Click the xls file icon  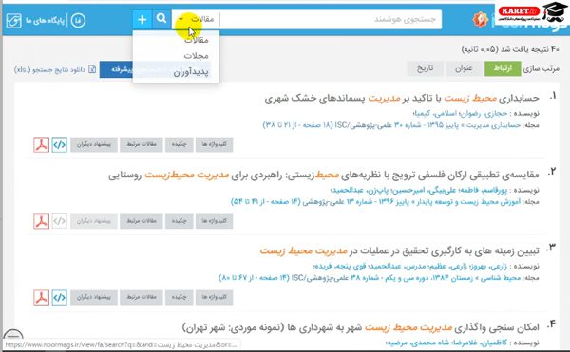point(92,69)
